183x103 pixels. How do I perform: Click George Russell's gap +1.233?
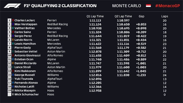point(141,75)
